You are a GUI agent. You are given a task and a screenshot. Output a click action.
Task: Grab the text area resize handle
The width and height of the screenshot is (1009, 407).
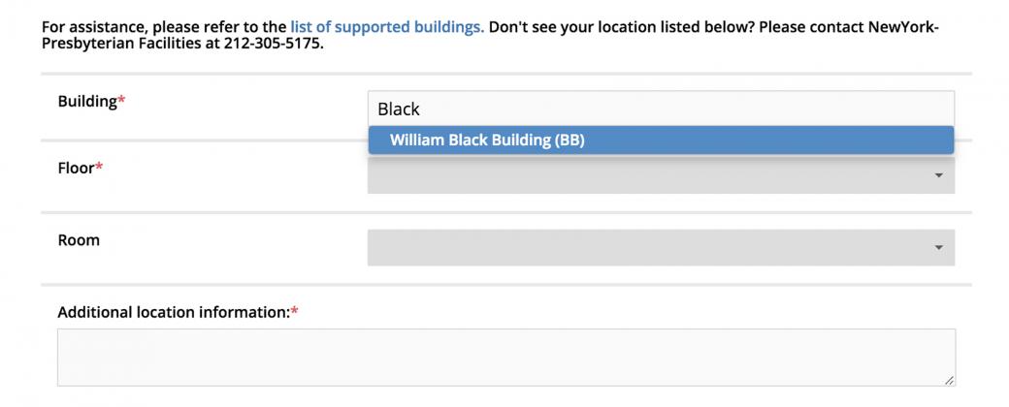coord(948,380)
